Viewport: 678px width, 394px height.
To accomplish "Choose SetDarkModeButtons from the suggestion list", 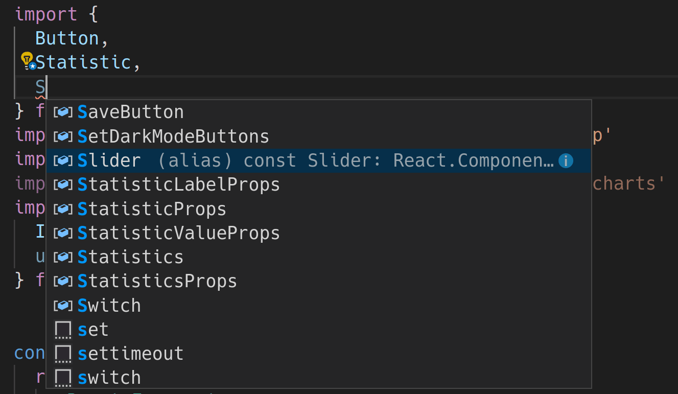I will [x=173, y=136].
